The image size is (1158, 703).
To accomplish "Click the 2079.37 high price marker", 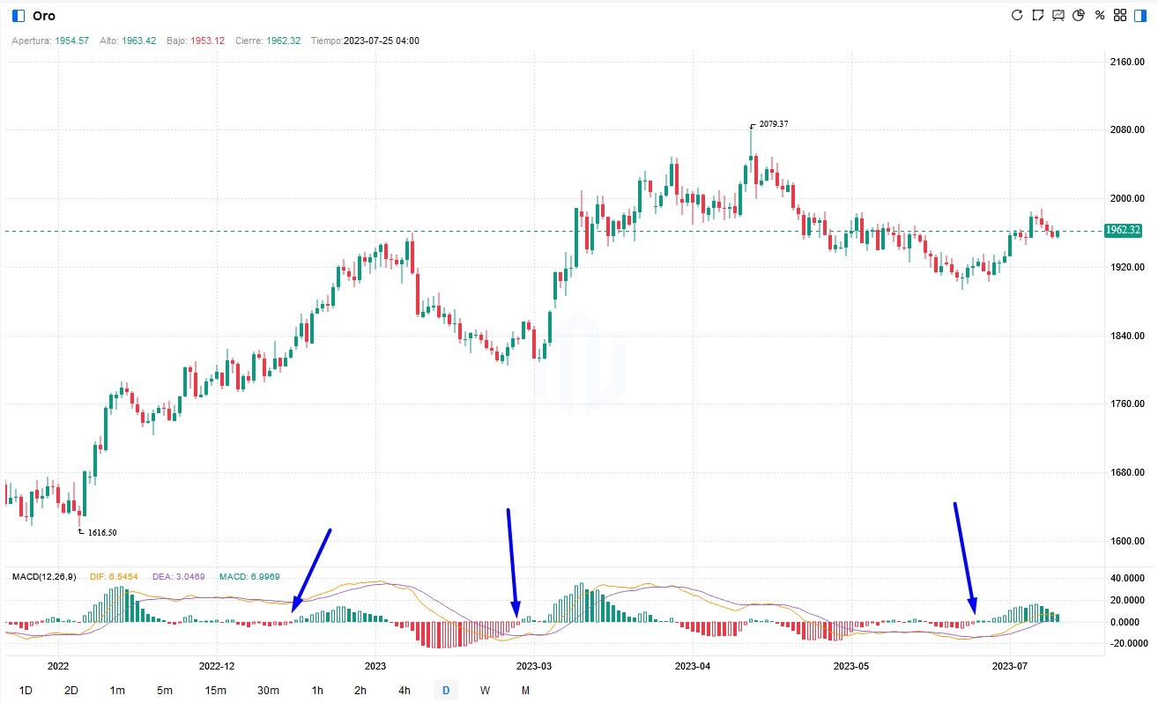I will tap(773, 124).
